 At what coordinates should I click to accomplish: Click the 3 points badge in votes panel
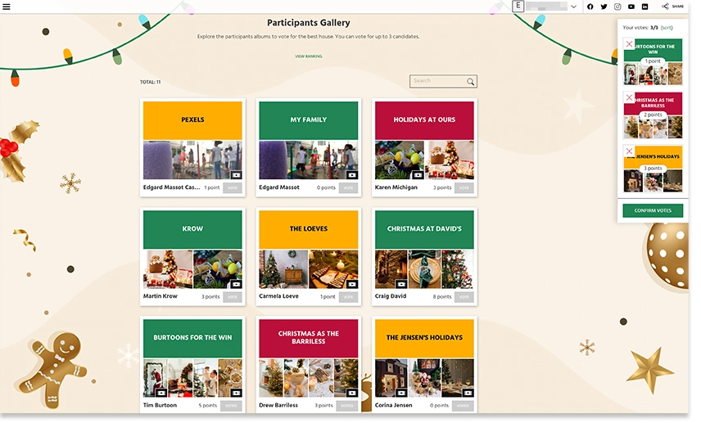[x=653, y=169]
